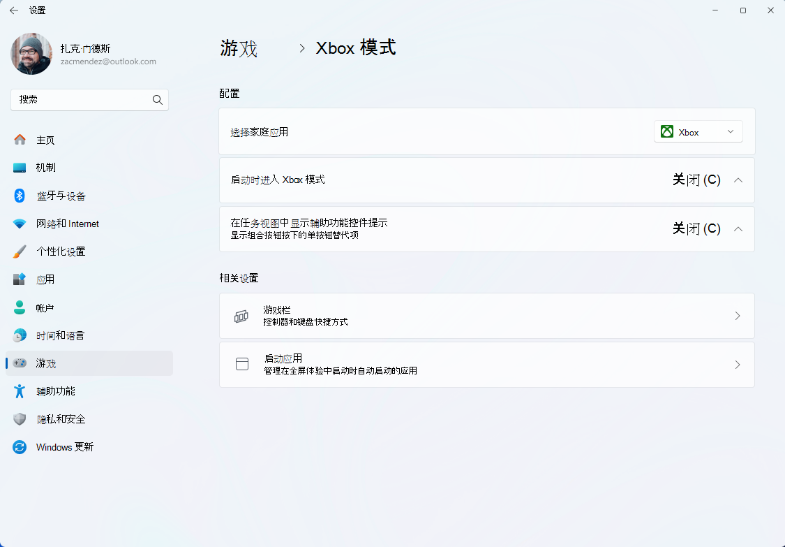Click the Windows 更新 sync icon

pos(20,447)
